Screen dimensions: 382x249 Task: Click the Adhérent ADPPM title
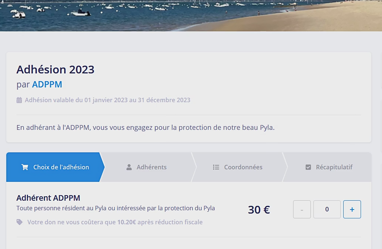pos(48,198)
